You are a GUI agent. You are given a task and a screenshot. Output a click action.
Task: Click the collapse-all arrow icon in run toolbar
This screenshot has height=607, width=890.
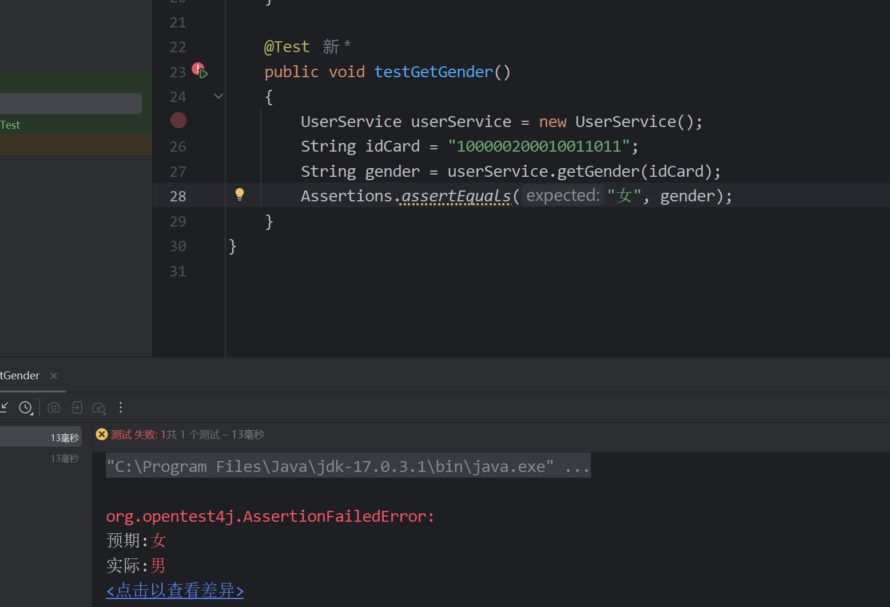coord(5,407)
